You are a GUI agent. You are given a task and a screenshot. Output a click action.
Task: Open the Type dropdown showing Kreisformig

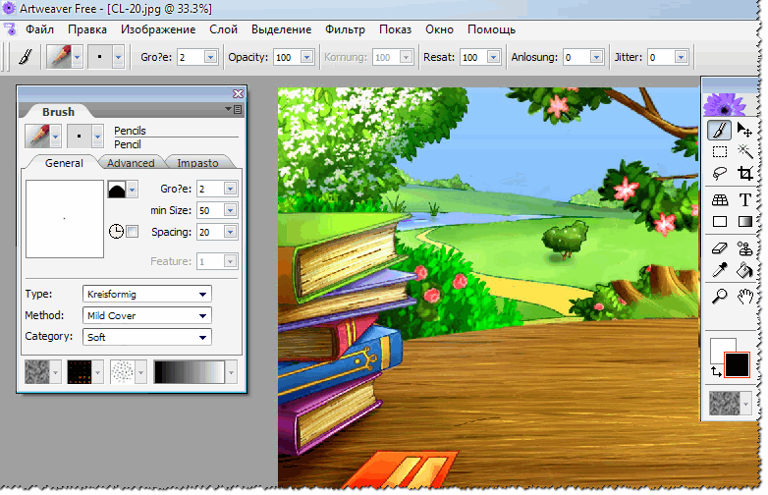pyautogui.click(x=147, y=295)
